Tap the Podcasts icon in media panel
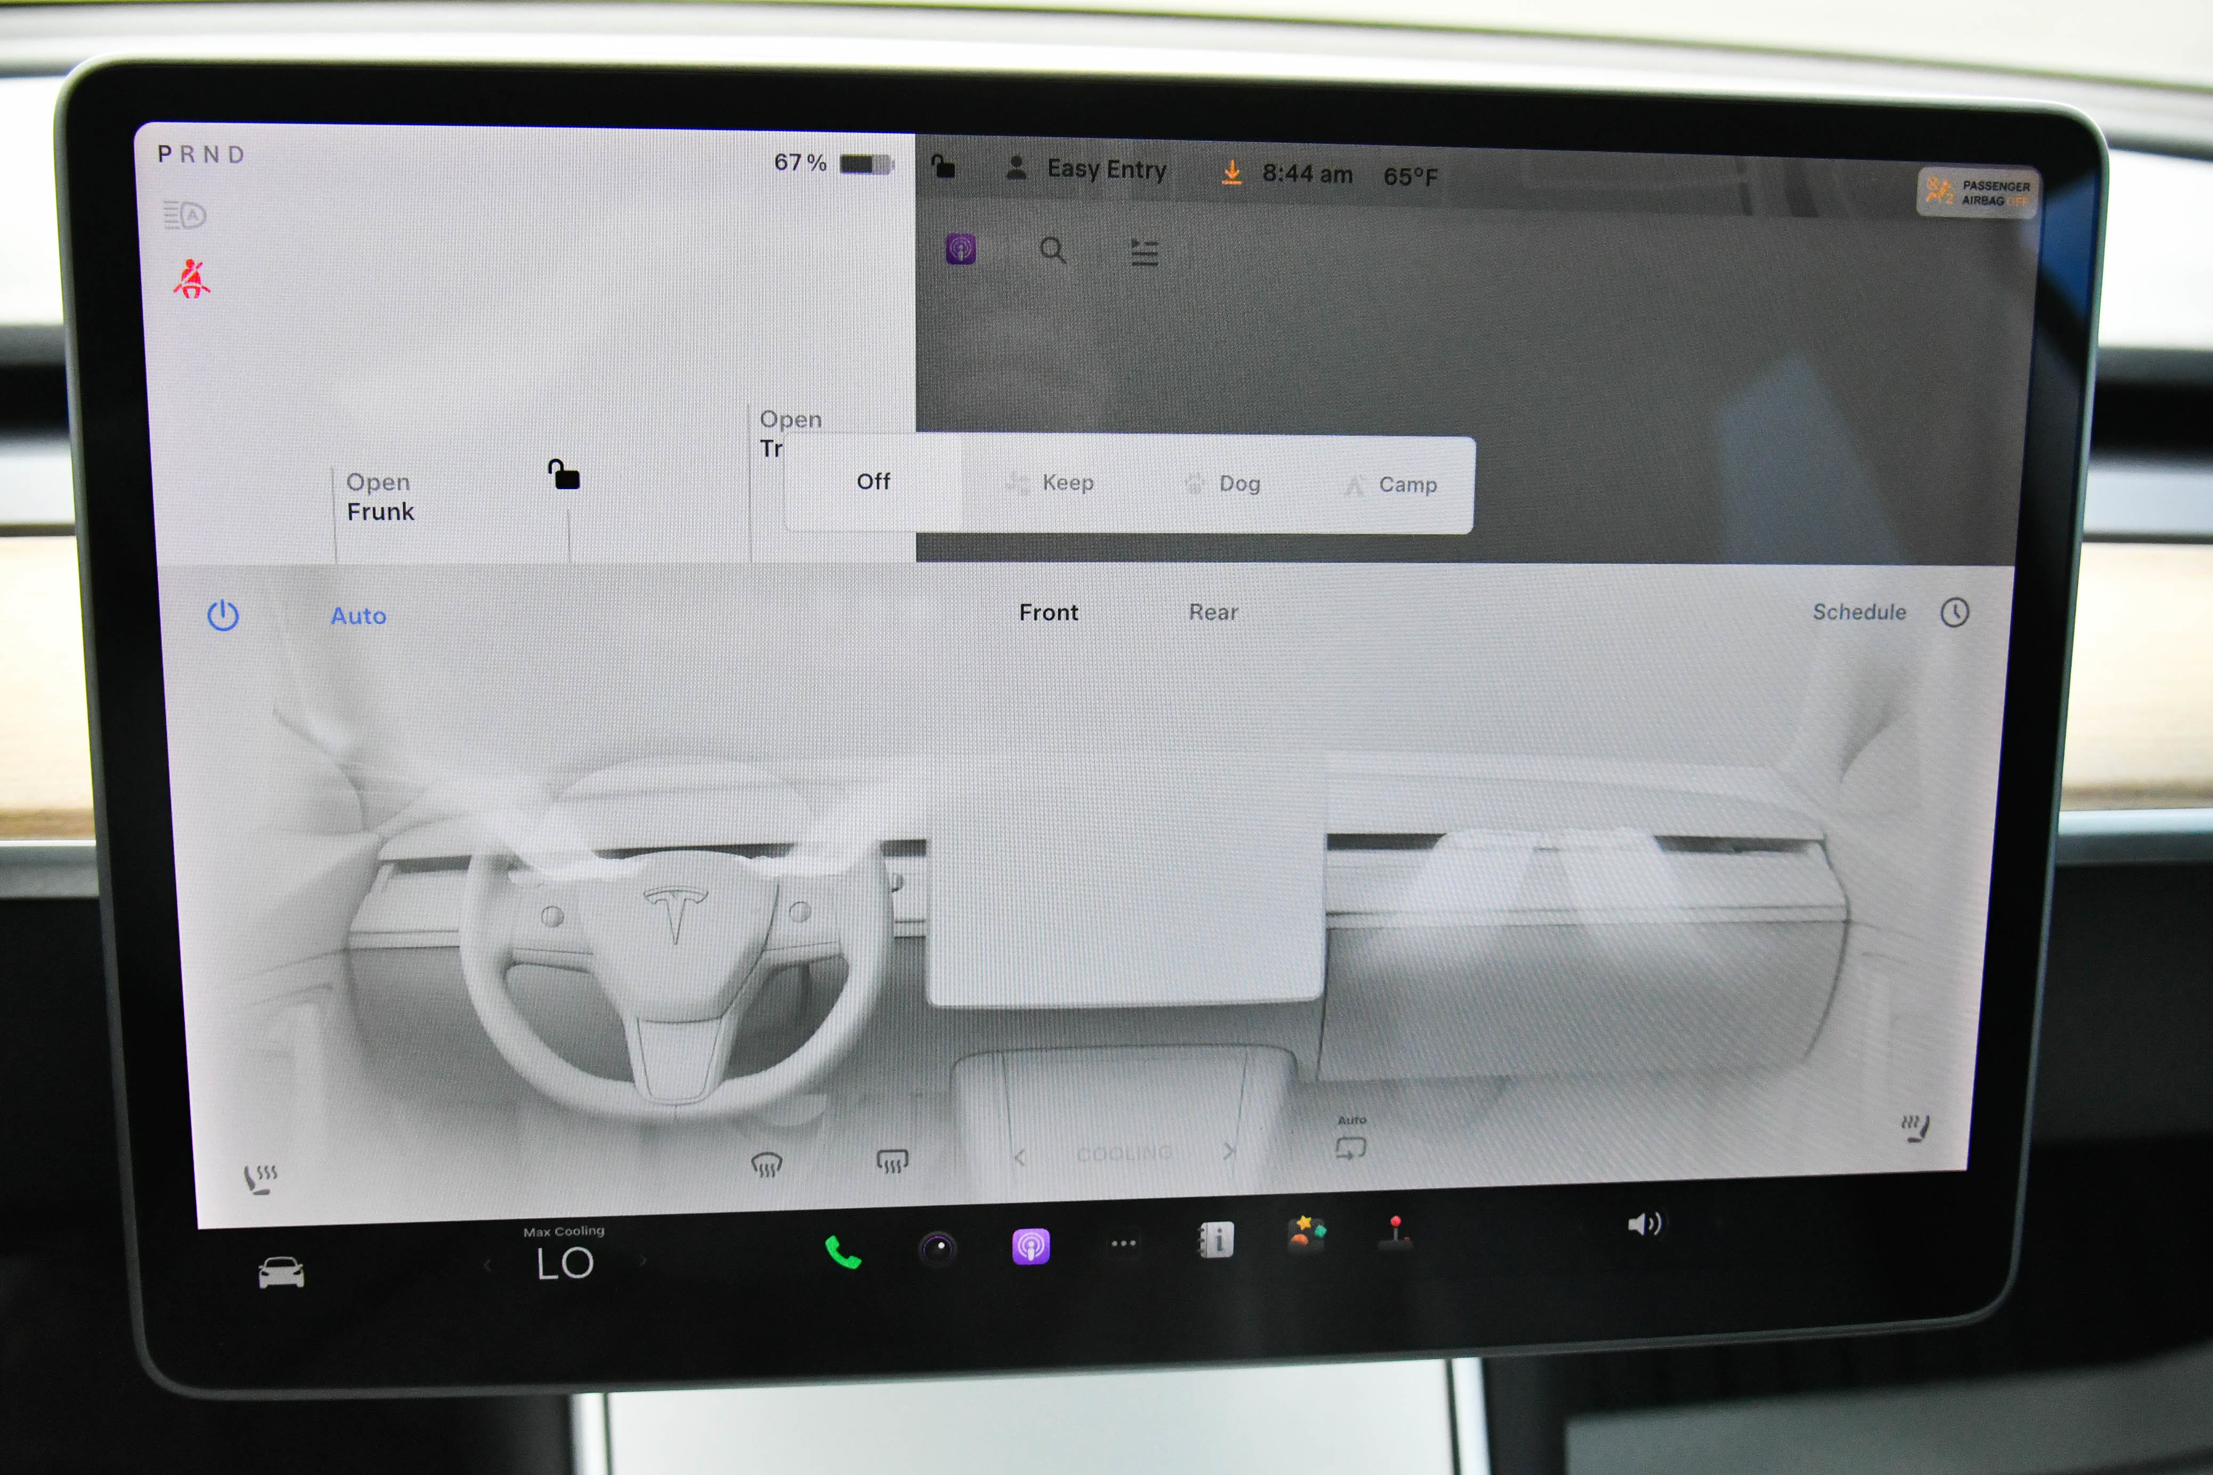Screen dimensions: 2213x1475 (x=960, y=249)
